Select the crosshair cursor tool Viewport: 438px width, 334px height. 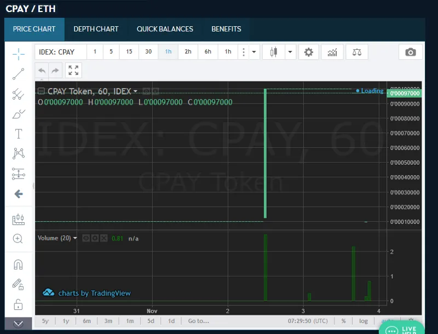19,54
